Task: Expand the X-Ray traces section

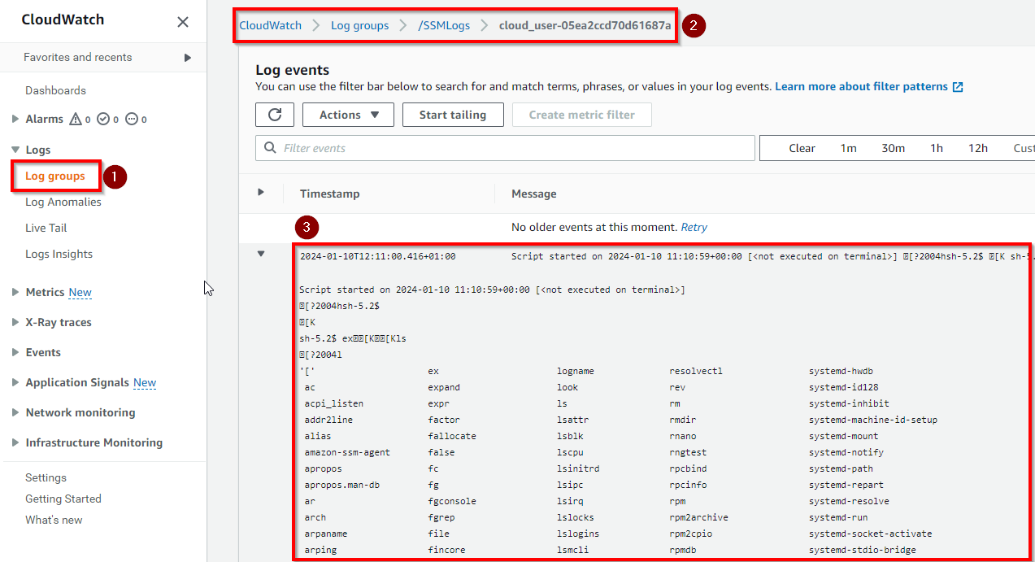Action: click(x=15, y=322)
